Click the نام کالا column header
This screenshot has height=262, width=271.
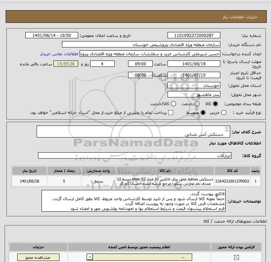pos(165,171)
